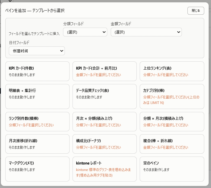Pick the 上位ランキング(表) template card

[172, 71]
